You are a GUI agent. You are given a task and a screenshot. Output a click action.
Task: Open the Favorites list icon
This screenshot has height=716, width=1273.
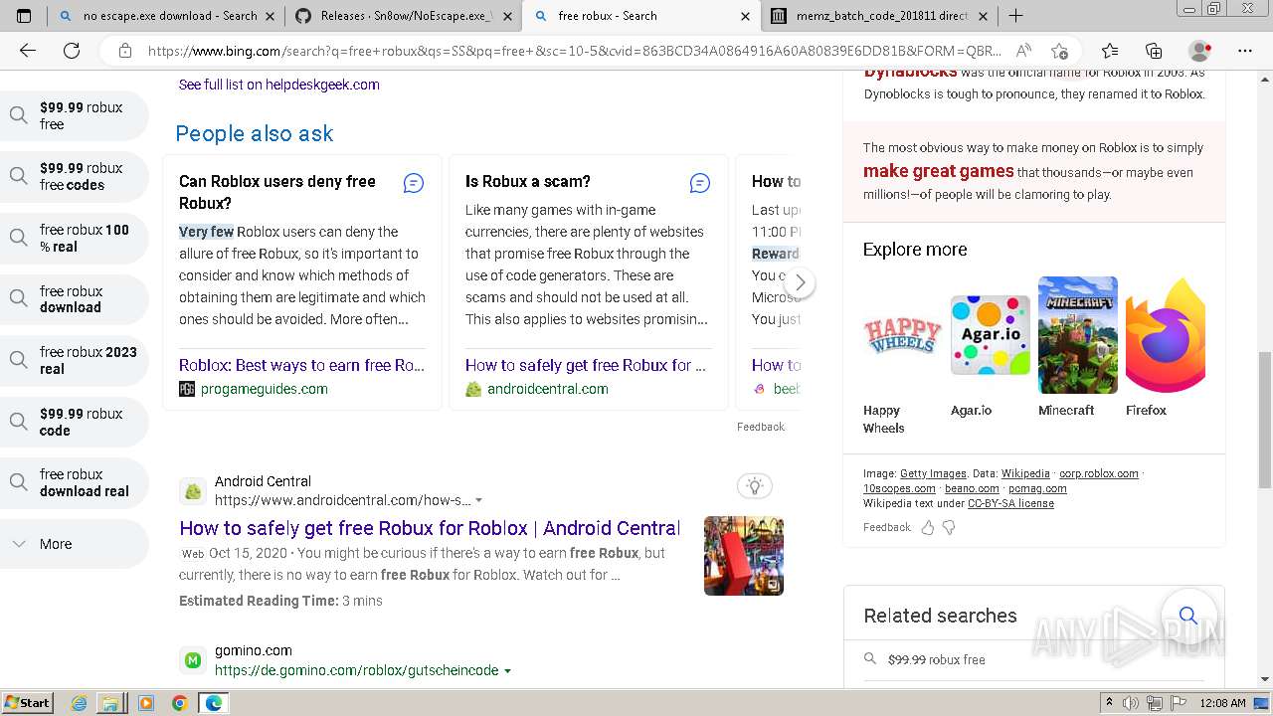pos(1110,51)
